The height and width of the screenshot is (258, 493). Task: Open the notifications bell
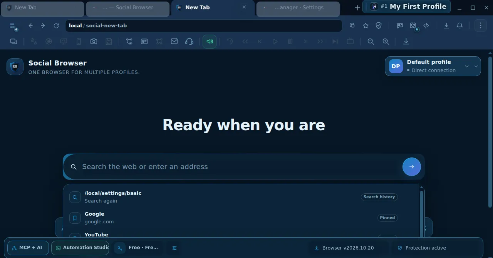coord(459,25)
